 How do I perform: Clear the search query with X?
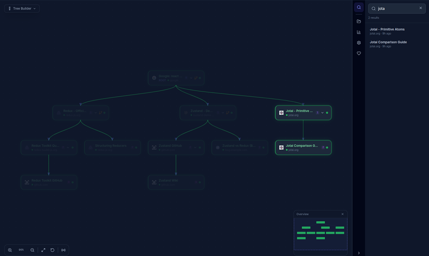421,8
